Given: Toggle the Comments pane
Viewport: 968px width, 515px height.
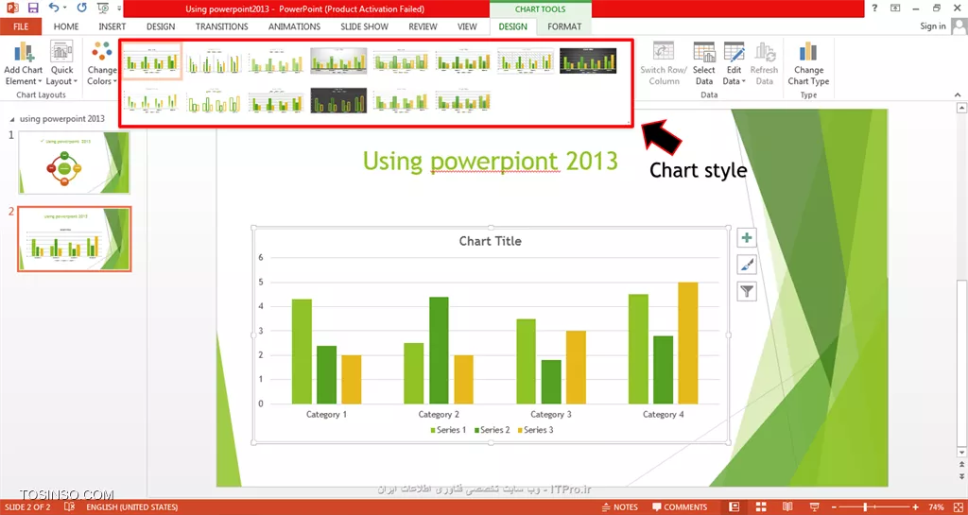Looking at the screenshot, I should click(679, 507).
